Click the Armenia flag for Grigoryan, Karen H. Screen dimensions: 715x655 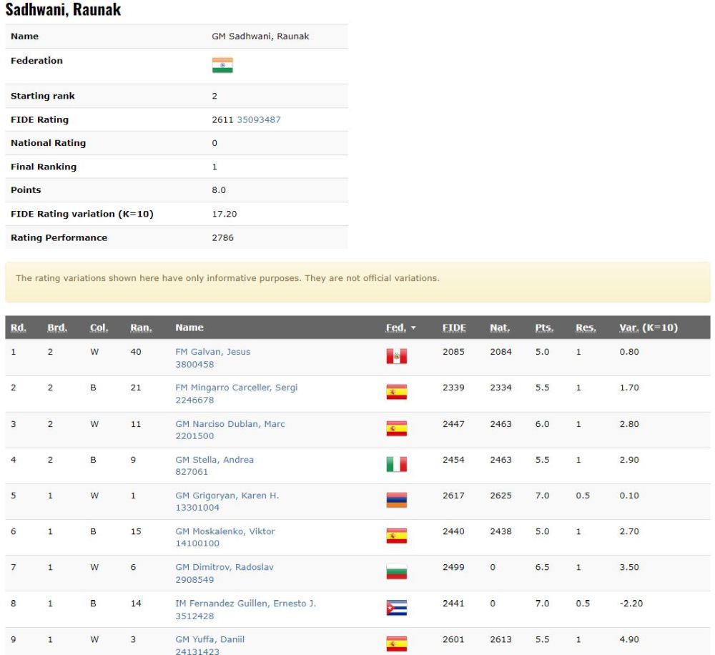coord(396,500)
